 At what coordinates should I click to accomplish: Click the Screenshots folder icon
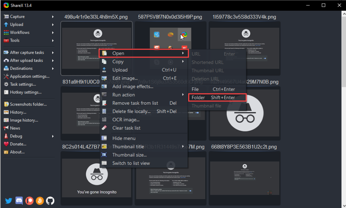[x=6, y=104]
